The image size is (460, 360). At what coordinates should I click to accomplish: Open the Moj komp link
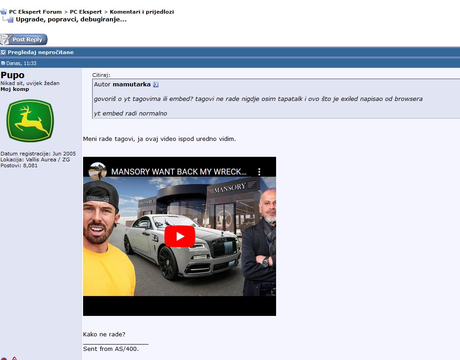(x=15, y=89)
